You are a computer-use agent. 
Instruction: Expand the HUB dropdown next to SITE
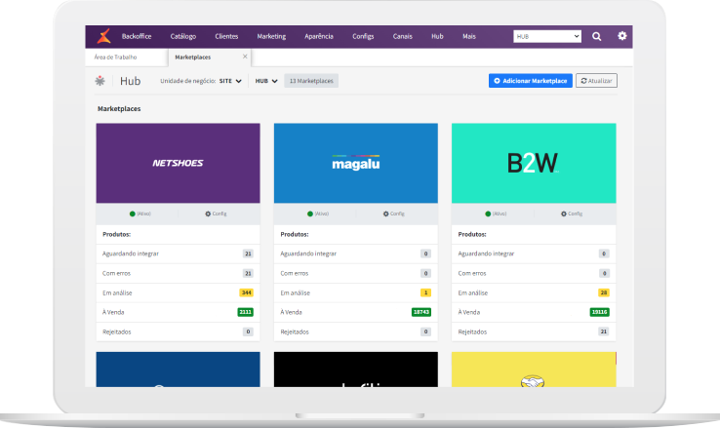tap(266, 81)
